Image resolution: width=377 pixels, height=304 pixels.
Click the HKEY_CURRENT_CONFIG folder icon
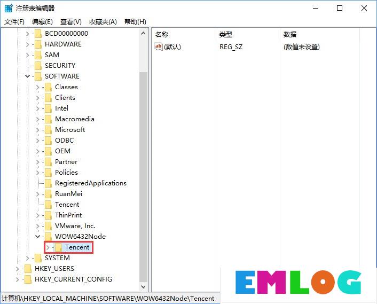(x=28, y=279)
